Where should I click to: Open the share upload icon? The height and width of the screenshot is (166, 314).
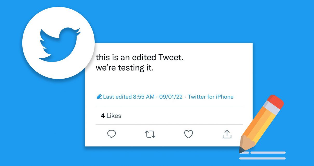point(227,134)
